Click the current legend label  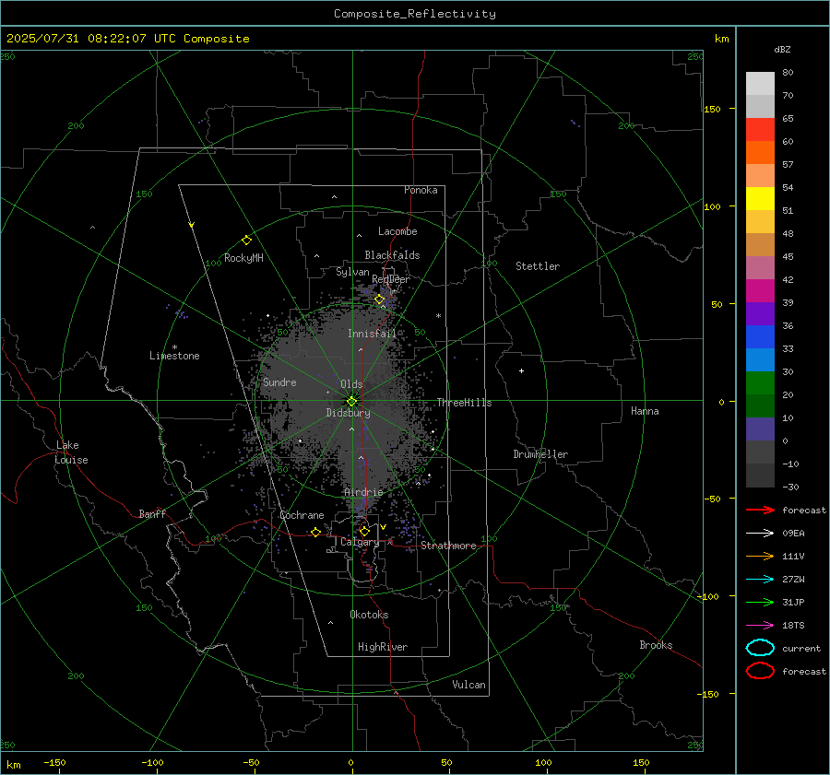click(801, 648)
